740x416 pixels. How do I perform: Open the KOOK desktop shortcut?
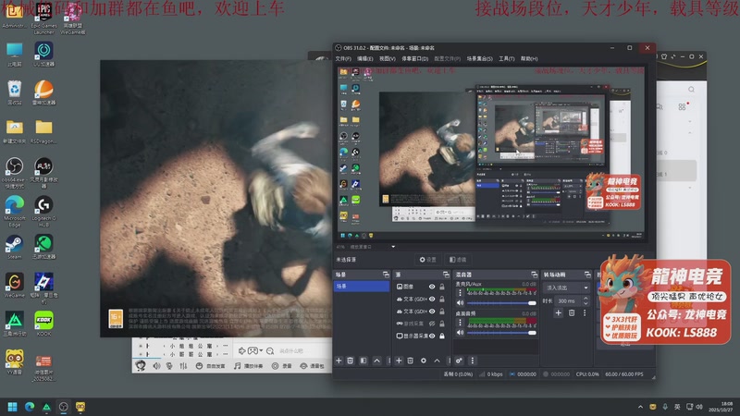tap(43, 324)
